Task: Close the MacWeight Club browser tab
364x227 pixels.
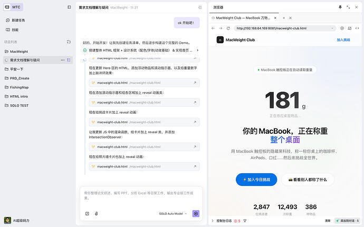Action: click(275, 18)
